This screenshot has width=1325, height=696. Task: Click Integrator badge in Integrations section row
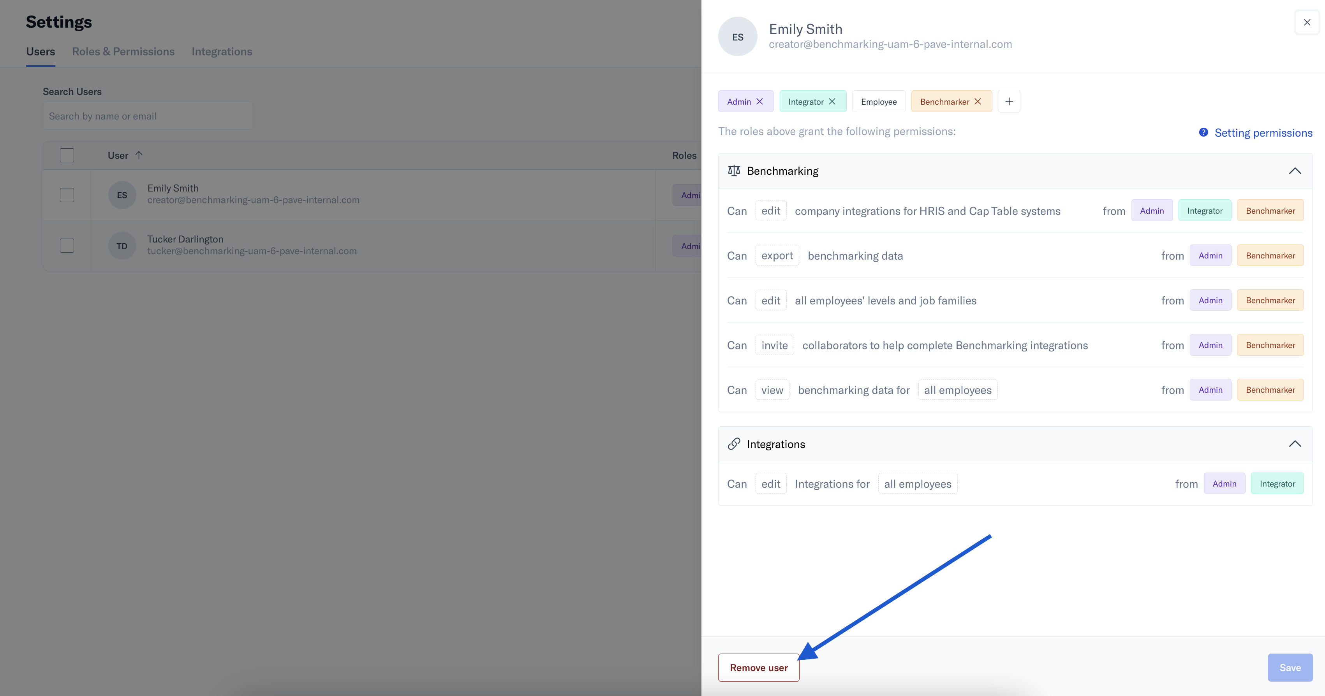pos(1277,483)
